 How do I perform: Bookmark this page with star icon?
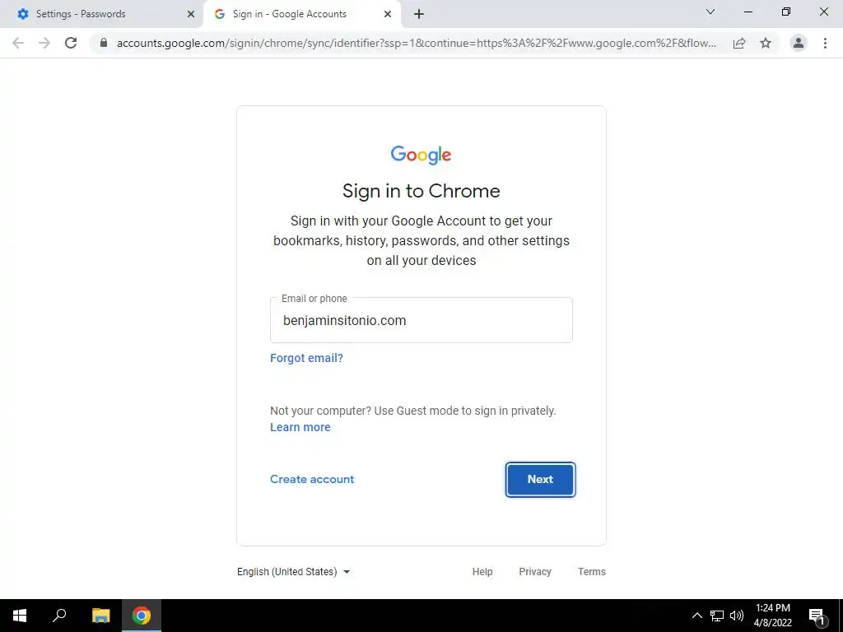click(766, 43)
